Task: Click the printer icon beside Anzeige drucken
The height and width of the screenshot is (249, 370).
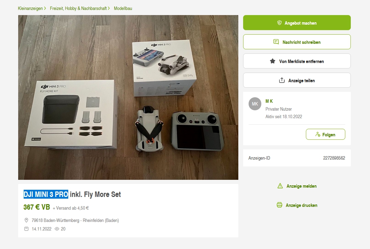Action: (x=279, y=205)
